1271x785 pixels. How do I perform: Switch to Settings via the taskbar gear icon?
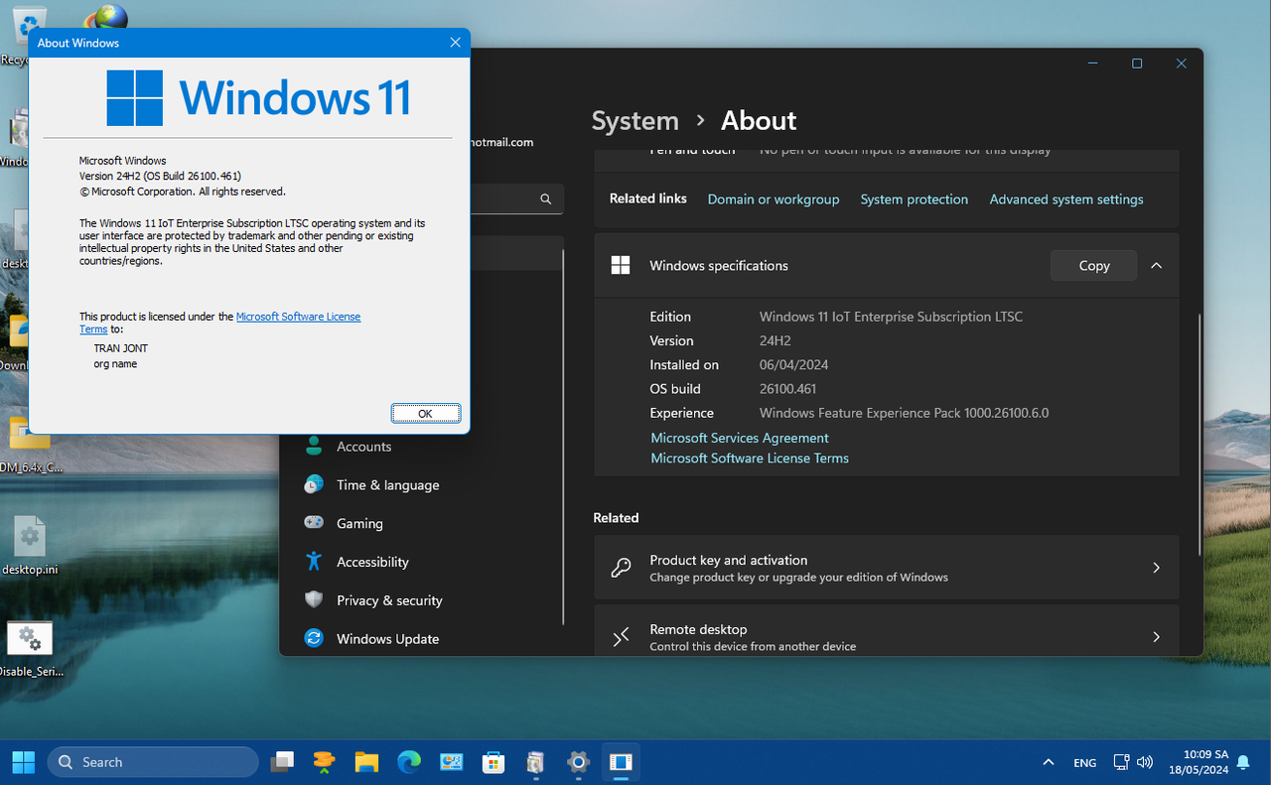pos(578,762)
